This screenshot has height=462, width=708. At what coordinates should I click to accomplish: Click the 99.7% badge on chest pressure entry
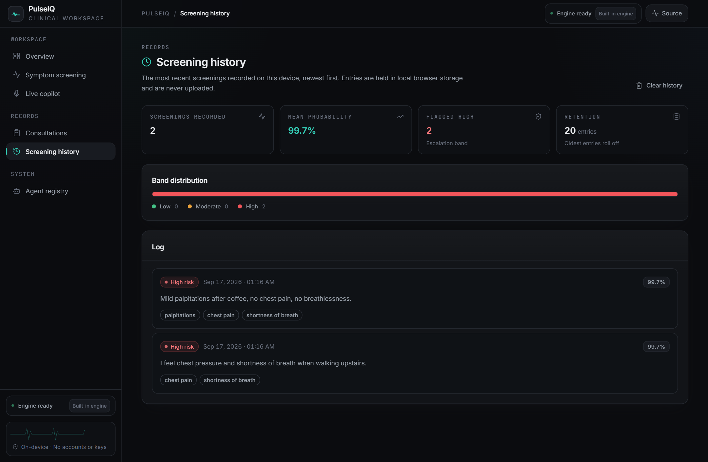[x=656, y=347]
